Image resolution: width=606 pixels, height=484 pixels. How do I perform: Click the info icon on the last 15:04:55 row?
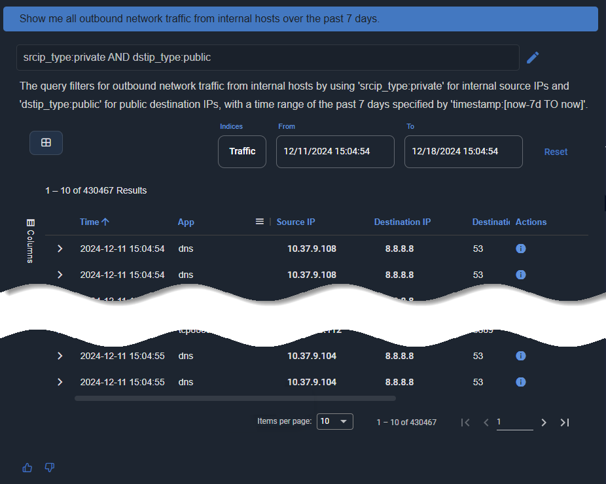(x=520, y=382)
